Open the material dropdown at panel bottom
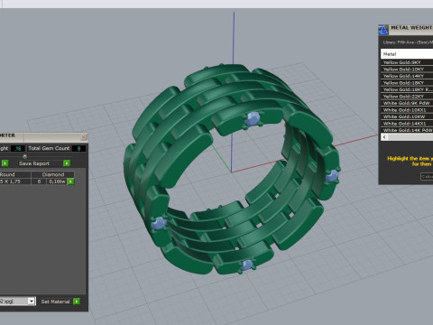Viewport: 433px width, 325px height. pyautogui.click(x=32, y=301)
